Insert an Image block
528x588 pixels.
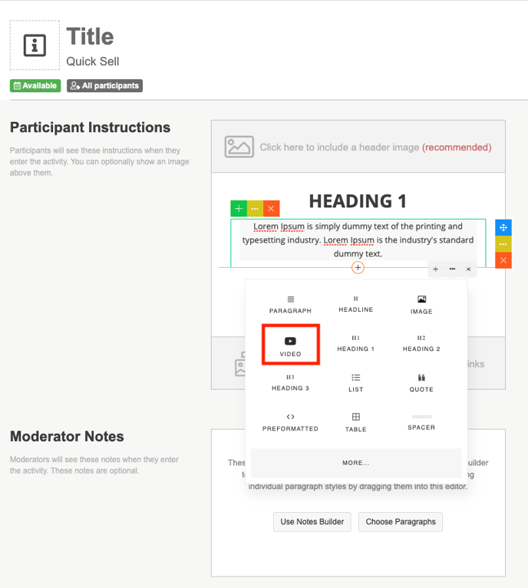pos(421,305)
